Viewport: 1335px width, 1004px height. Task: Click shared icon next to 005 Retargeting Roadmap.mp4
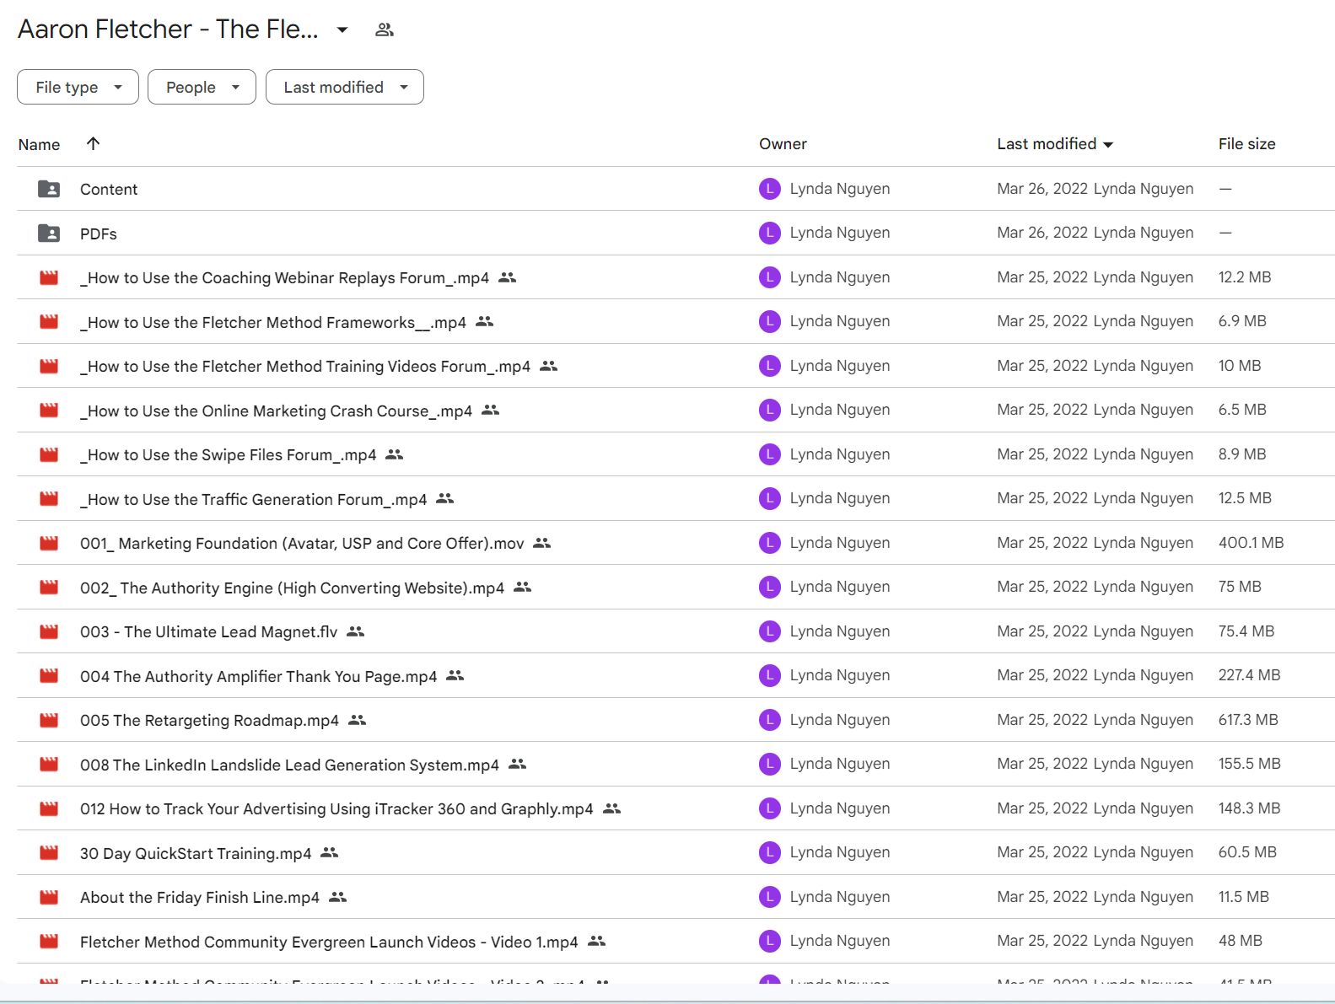357,720
